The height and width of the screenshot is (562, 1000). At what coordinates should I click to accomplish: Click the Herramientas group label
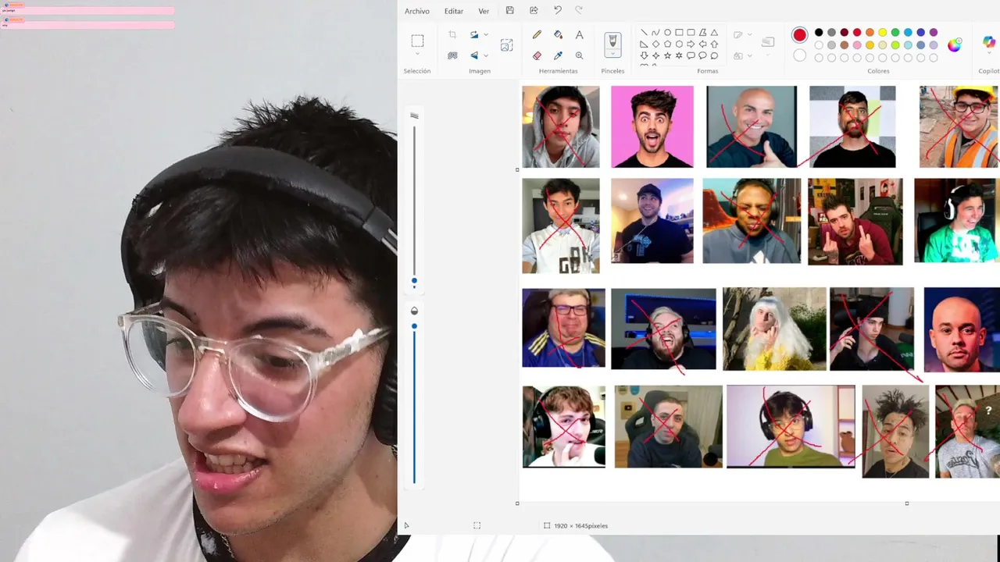coord(558,71)
